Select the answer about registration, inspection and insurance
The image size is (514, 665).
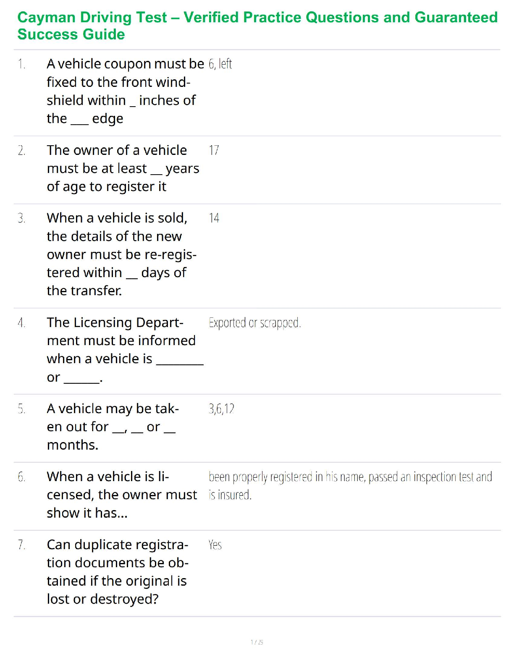(350, 486)
